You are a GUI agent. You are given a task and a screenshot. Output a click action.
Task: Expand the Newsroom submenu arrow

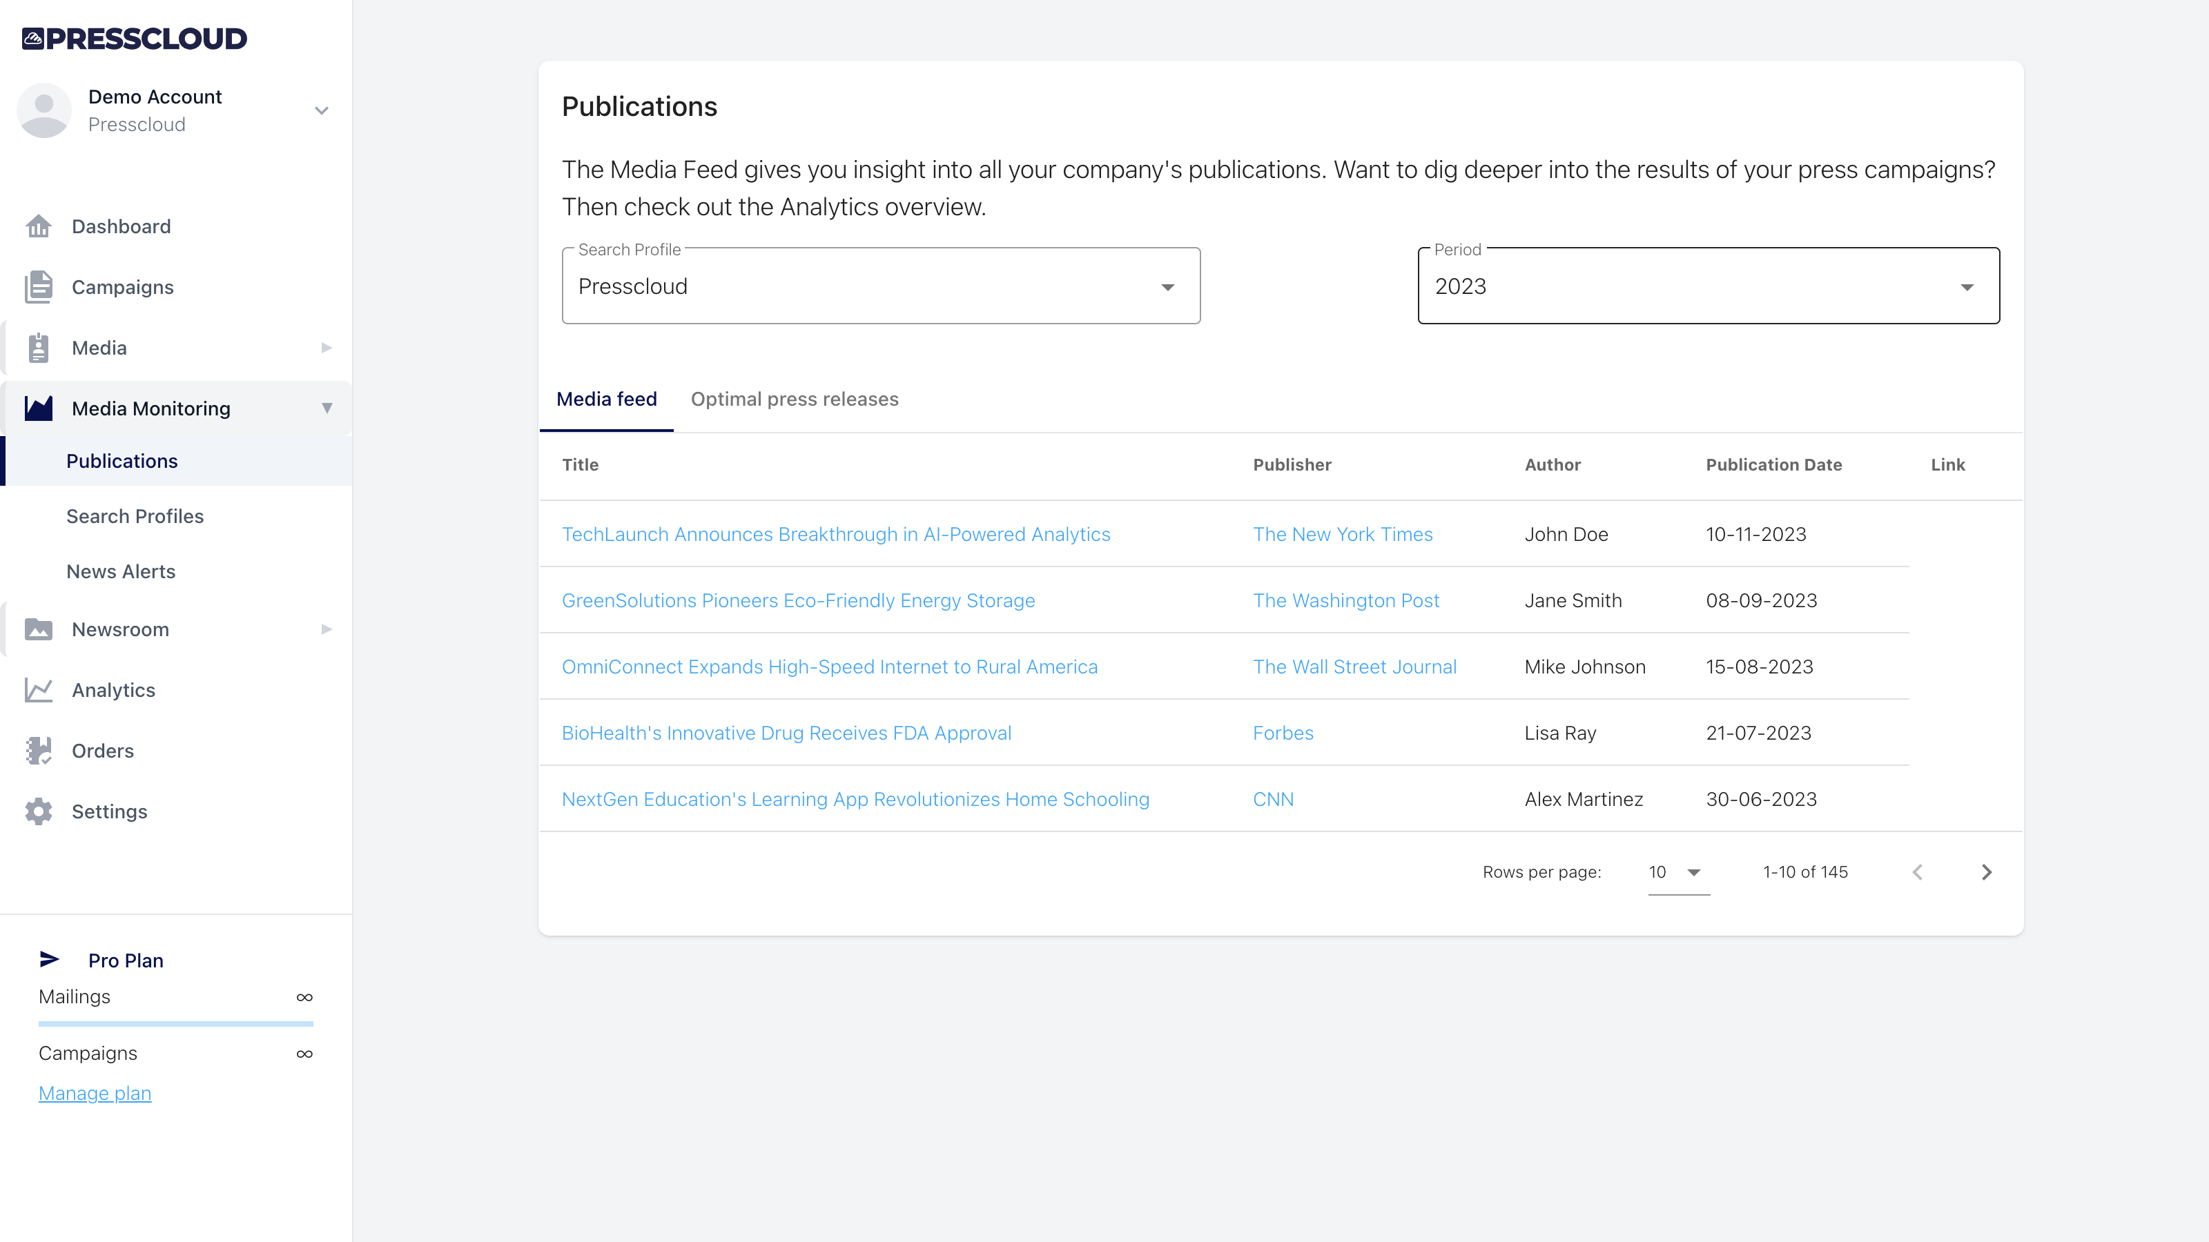click(x=327, y=629)
